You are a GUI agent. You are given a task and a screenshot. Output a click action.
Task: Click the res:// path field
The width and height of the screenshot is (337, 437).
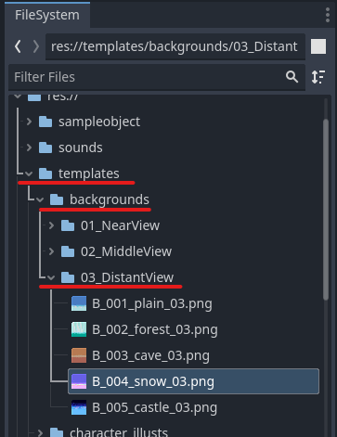(x=175, y=46)
